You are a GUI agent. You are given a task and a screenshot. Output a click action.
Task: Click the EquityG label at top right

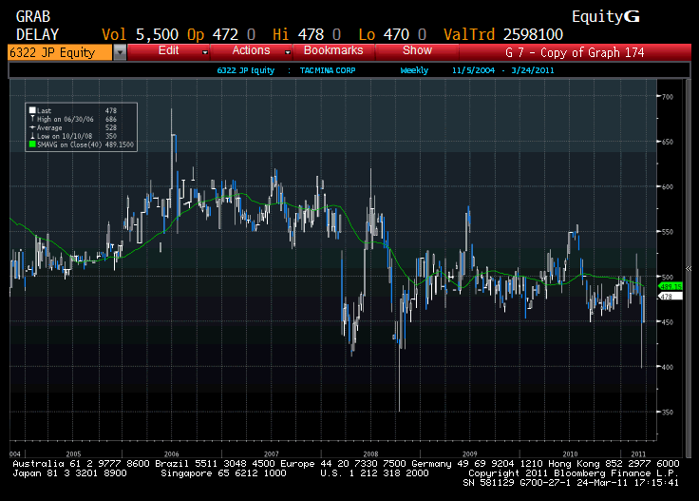[x=605, y=17]
